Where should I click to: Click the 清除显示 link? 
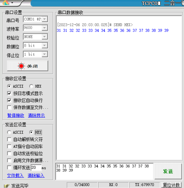click(x=37, y=115)
